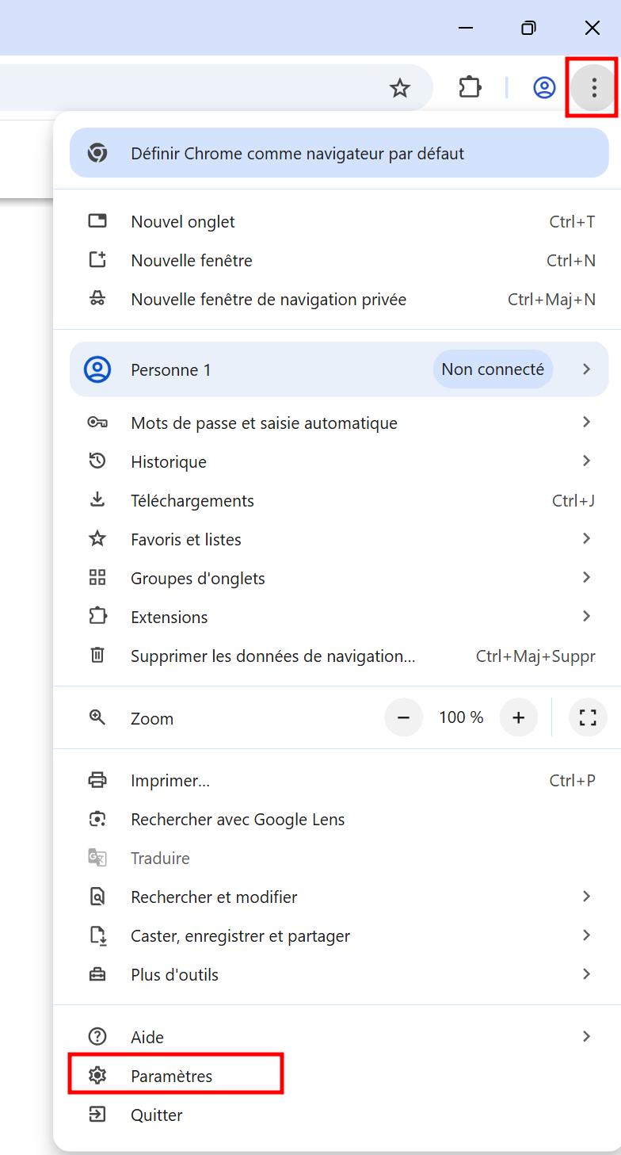Viewport: 621px width, 1155px height.
Task: Select Quitter to exit Chrome
Action: [338, 1115]
